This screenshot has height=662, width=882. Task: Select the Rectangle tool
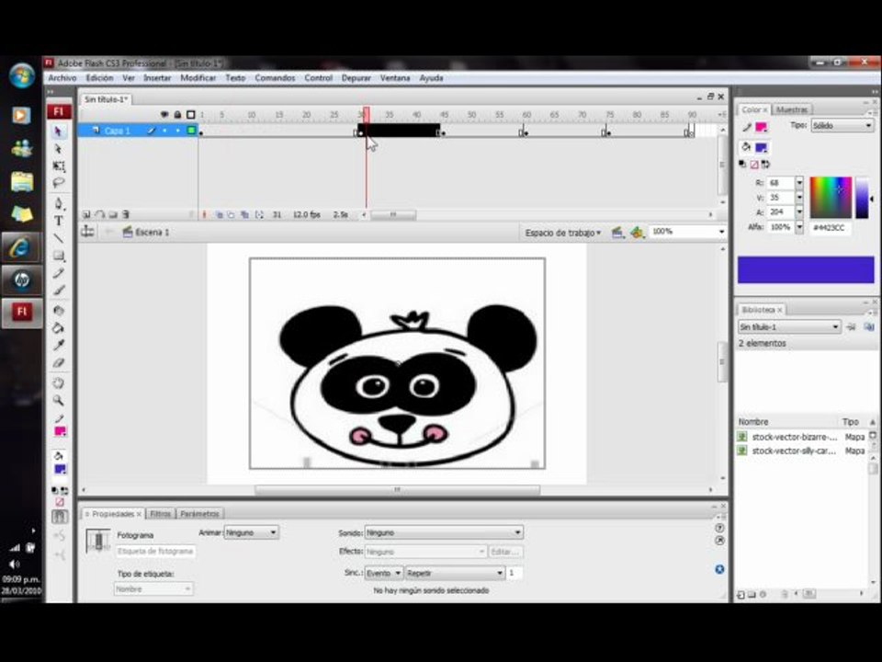[x=58, y=256]
